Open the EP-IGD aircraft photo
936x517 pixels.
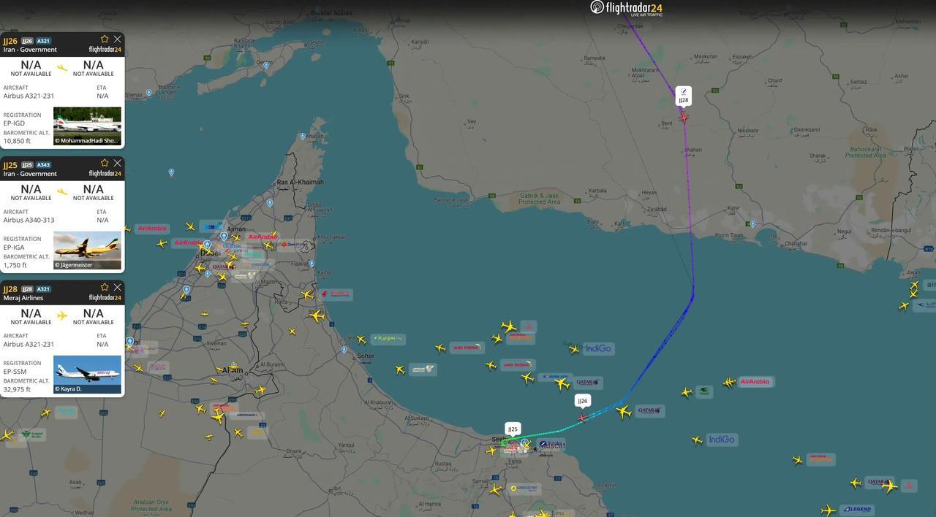click(87, 126)
